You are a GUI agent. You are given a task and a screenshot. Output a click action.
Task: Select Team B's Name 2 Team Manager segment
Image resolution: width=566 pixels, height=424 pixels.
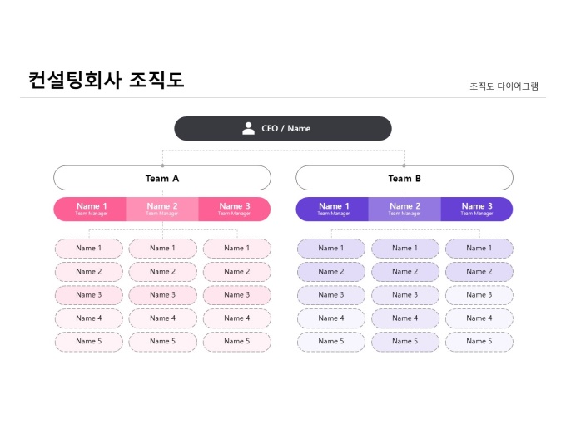(x=405, y=209)
